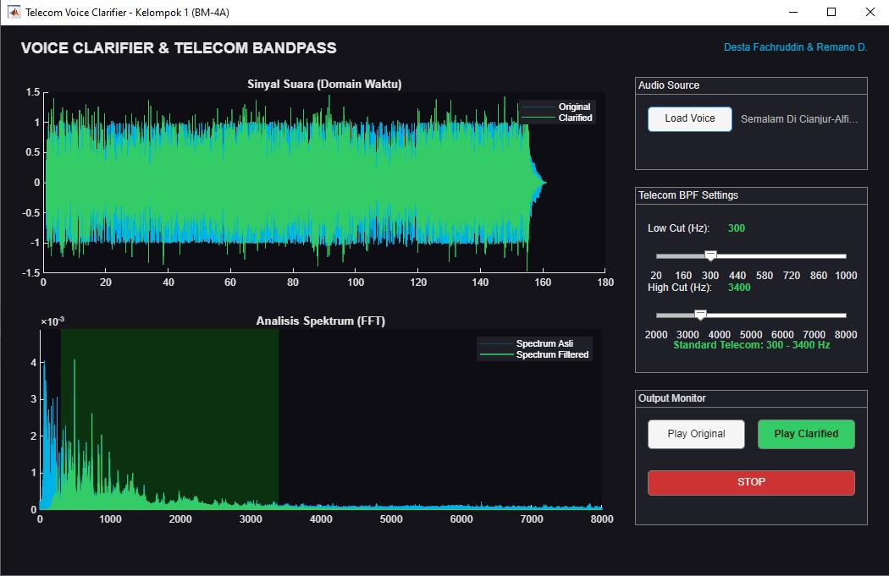Click the Original legend entry in time plot
Image resolution: width=889 pixels, height=576 pixels.
click(x=574, y=107)
